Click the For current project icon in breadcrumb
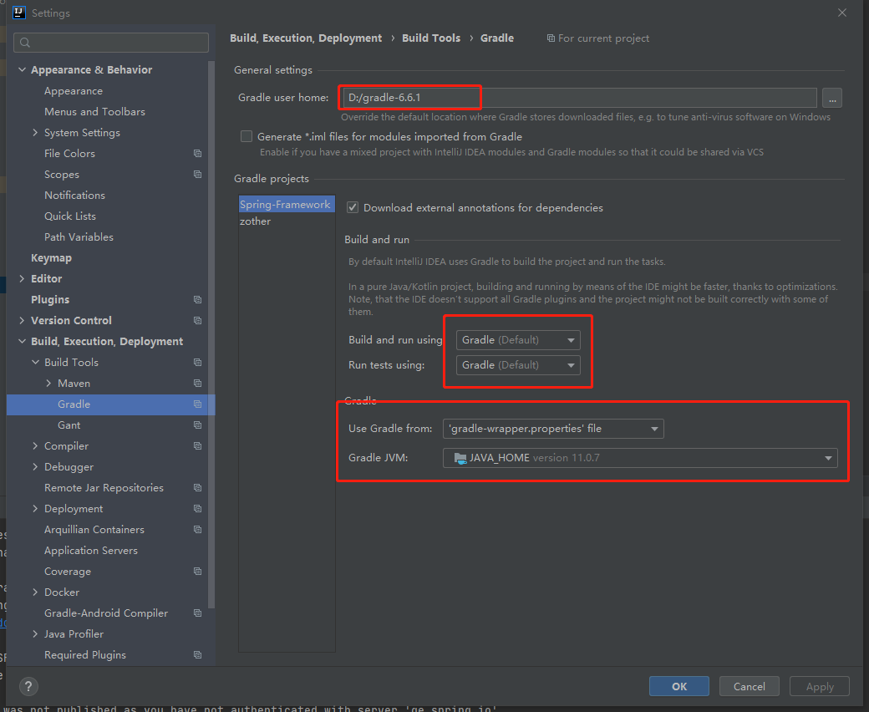The height and width of the screenshot is (712, 869). pyautogui.click(x=551, y=38)
